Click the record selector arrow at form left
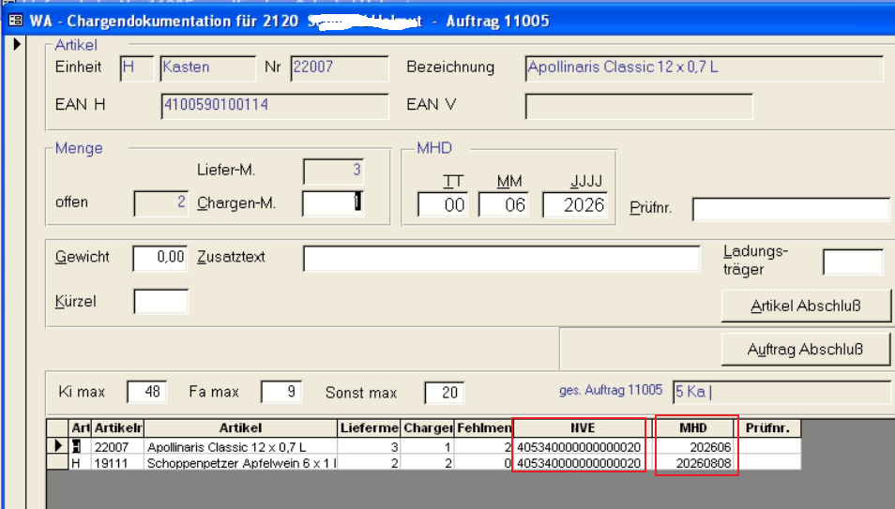895x509 pixels. click(16, 44)
